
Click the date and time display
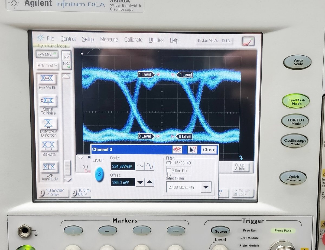(x=213, y=41)
